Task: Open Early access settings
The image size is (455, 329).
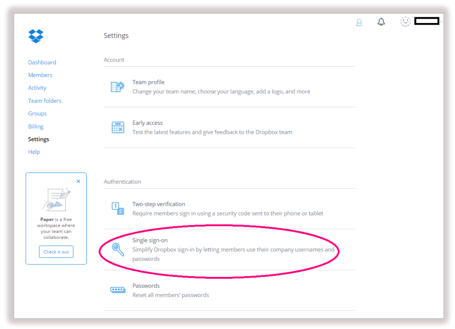Action: point(229,127)
